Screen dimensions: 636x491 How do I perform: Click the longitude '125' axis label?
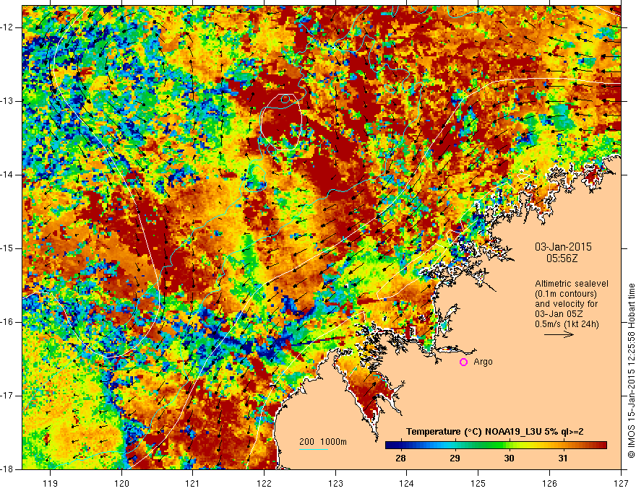[478, 483]
